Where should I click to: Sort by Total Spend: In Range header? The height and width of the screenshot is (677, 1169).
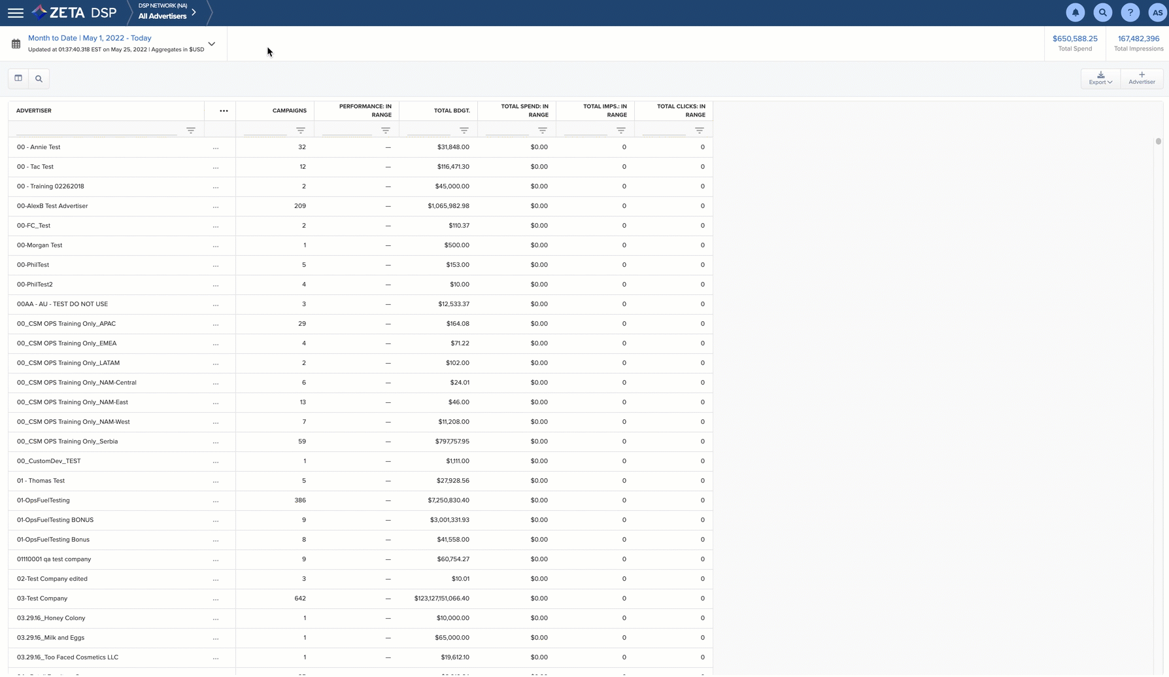[x=524, y=111]
